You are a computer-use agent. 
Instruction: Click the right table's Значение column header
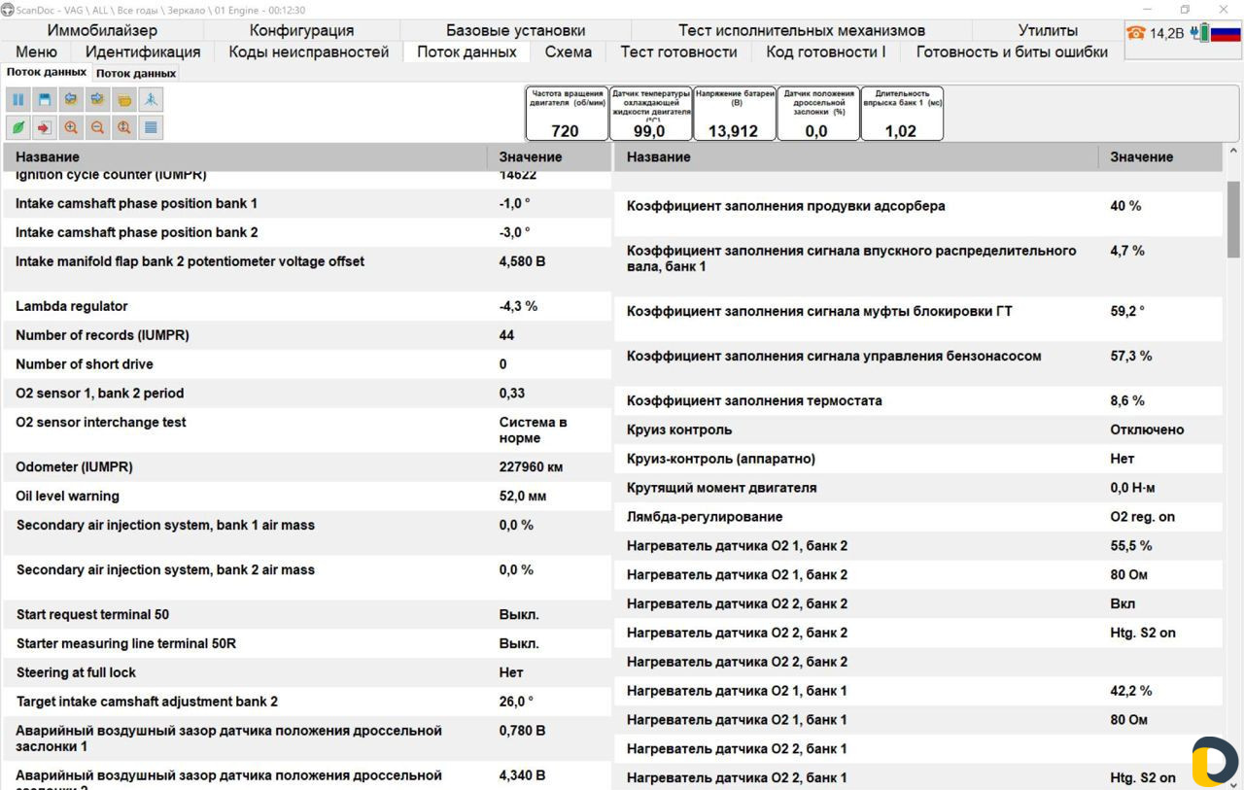click(x=1160, y=156)
